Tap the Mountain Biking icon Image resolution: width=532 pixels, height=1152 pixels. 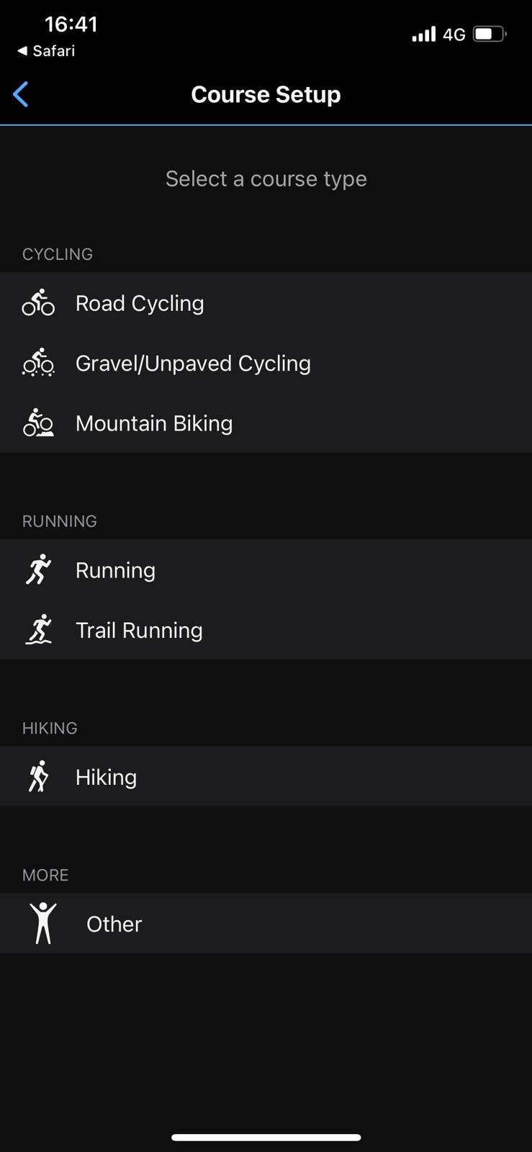tap(38, 423)
